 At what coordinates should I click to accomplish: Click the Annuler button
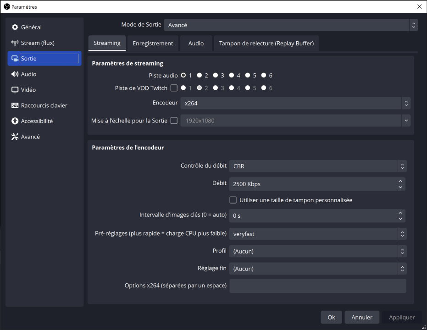click(x=362, y=317)
